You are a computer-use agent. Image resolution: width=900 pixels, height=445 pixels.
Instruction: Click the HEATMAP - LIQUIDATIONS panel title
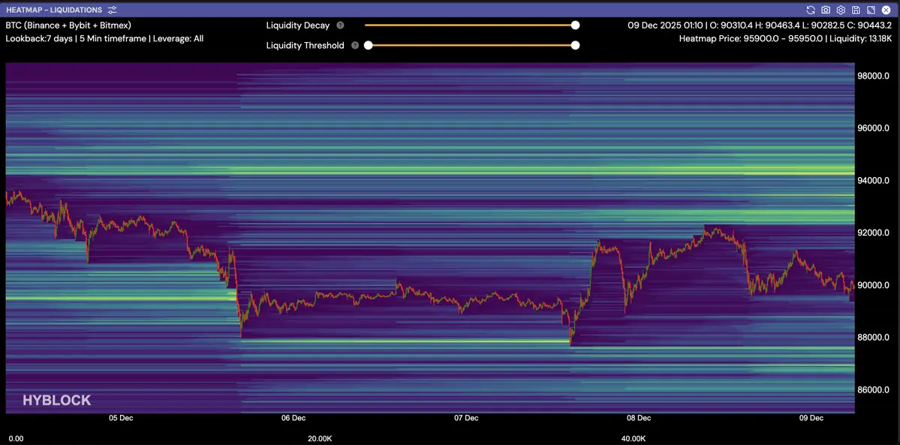[x=54, y=10]
